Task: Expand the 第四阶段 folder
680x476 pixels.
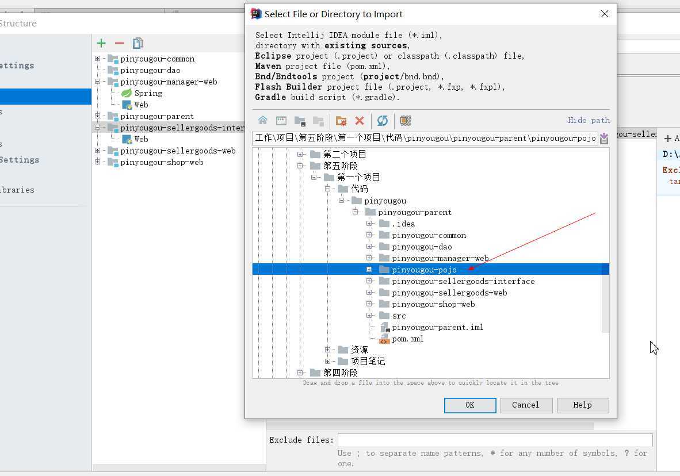Action: pos(300,373)
